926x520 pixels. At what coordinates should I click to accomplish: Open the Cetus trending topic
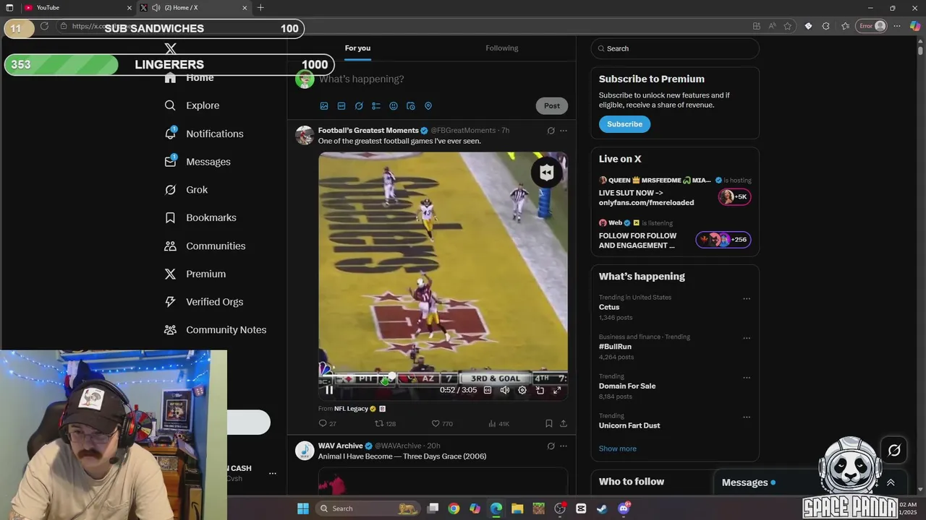[609, 307]
